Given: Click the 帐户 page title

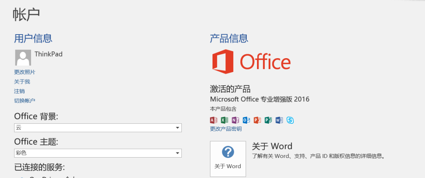Looking at the screenshot, I should 26,15.
